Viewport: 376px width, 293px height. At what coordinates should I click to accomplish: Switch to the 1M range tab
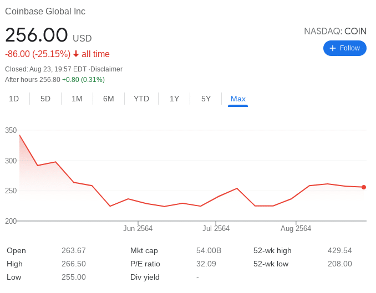(77, 99)
